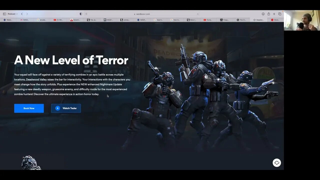Switch to the Webb... tab
This screenshot has width=320, height=180.
(x=8, y=20)
